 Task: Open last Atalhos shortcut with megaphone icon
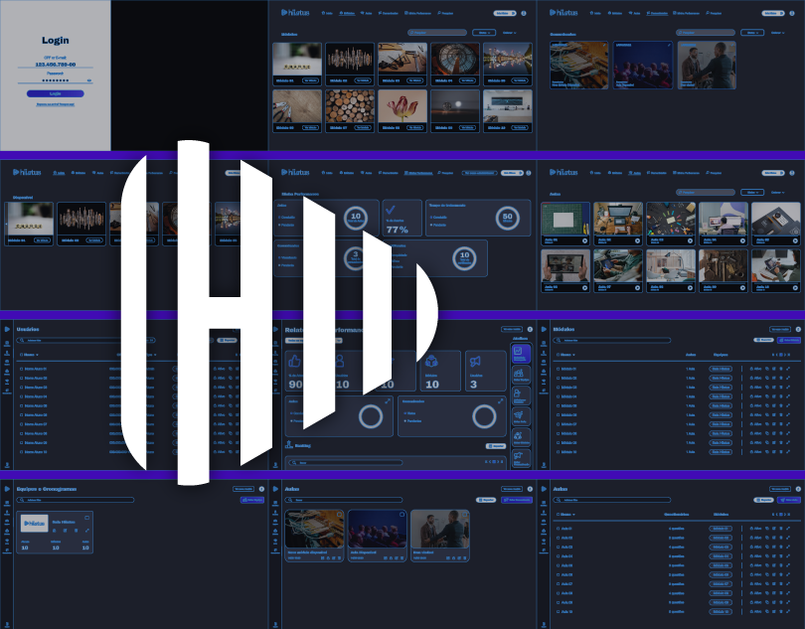point(521,458)
